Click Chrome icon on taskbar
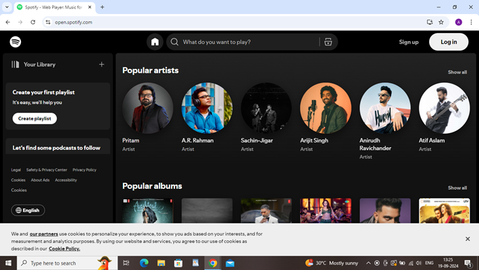479x270 pixels. [213, 263]
